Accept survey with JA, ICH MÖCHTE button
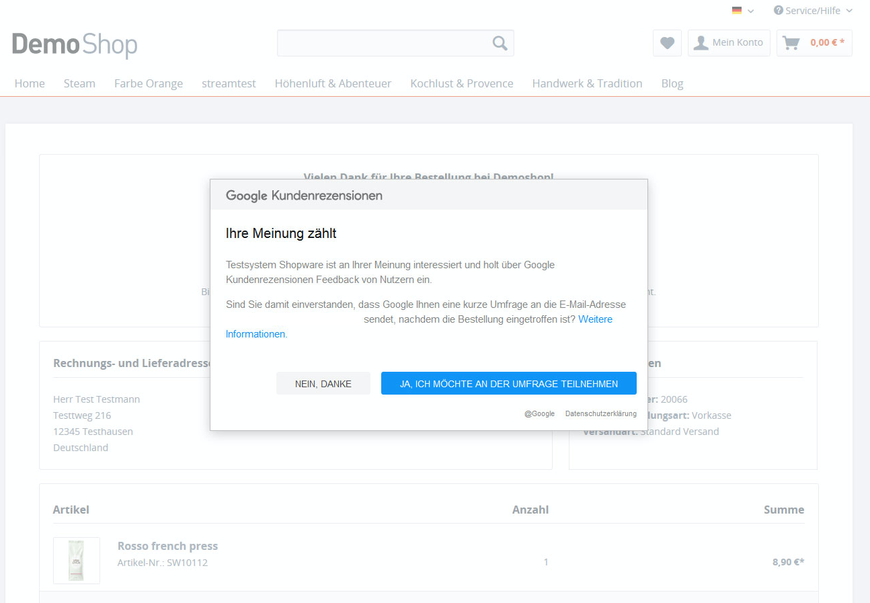870x603 pixels. click(509, 383)
